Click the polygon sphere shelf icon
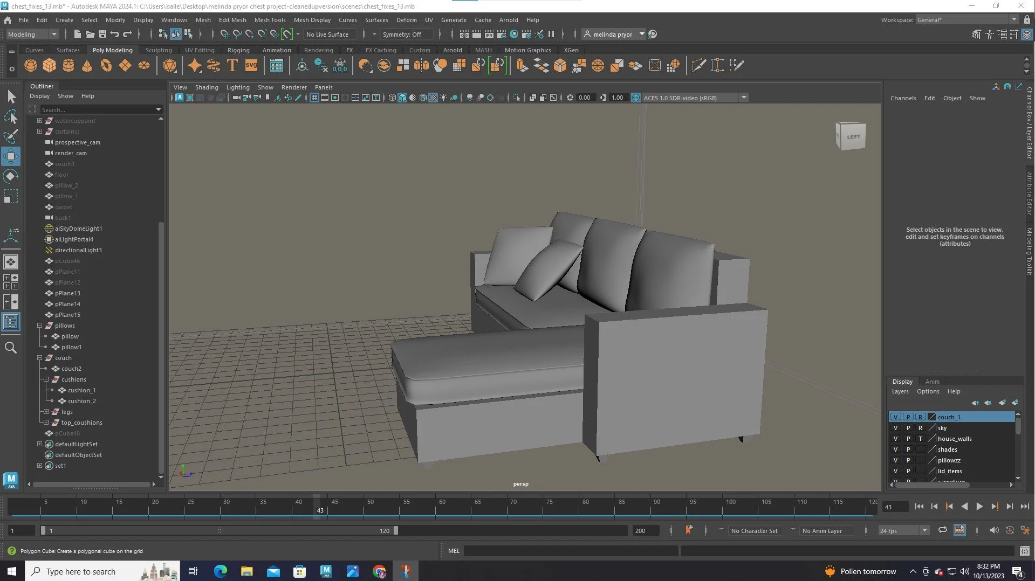The height and width of the screenshot is (581, 1035). [x=31, y=66]
